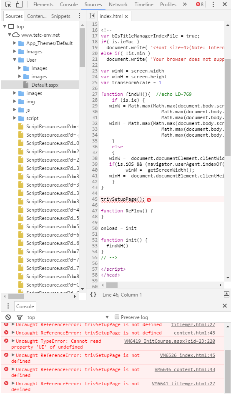Click the red error marker on line 45
Viewport: 231px width, 394px height.
(149, 199)
